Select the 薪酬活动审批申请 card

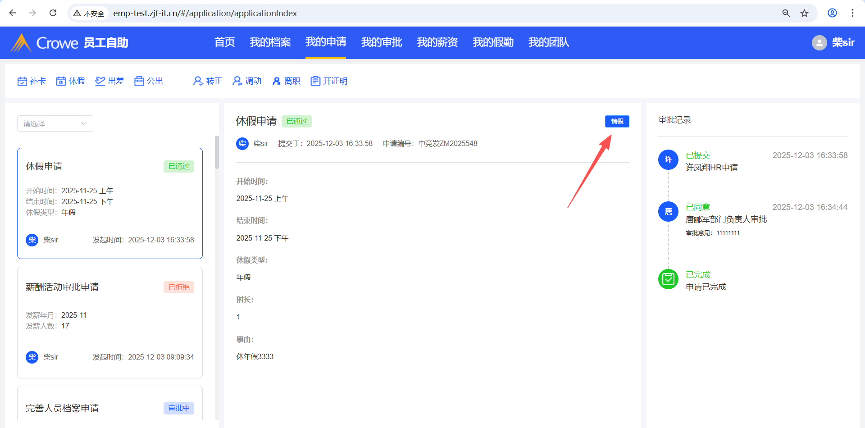pos(109,322)
